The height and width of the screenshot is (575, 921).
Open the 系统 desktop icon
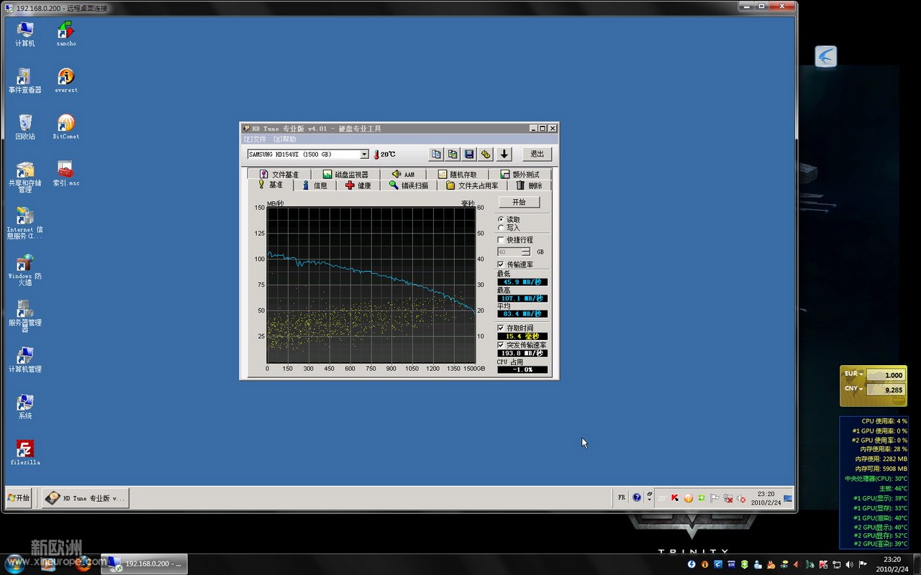(x=25, y=406)
